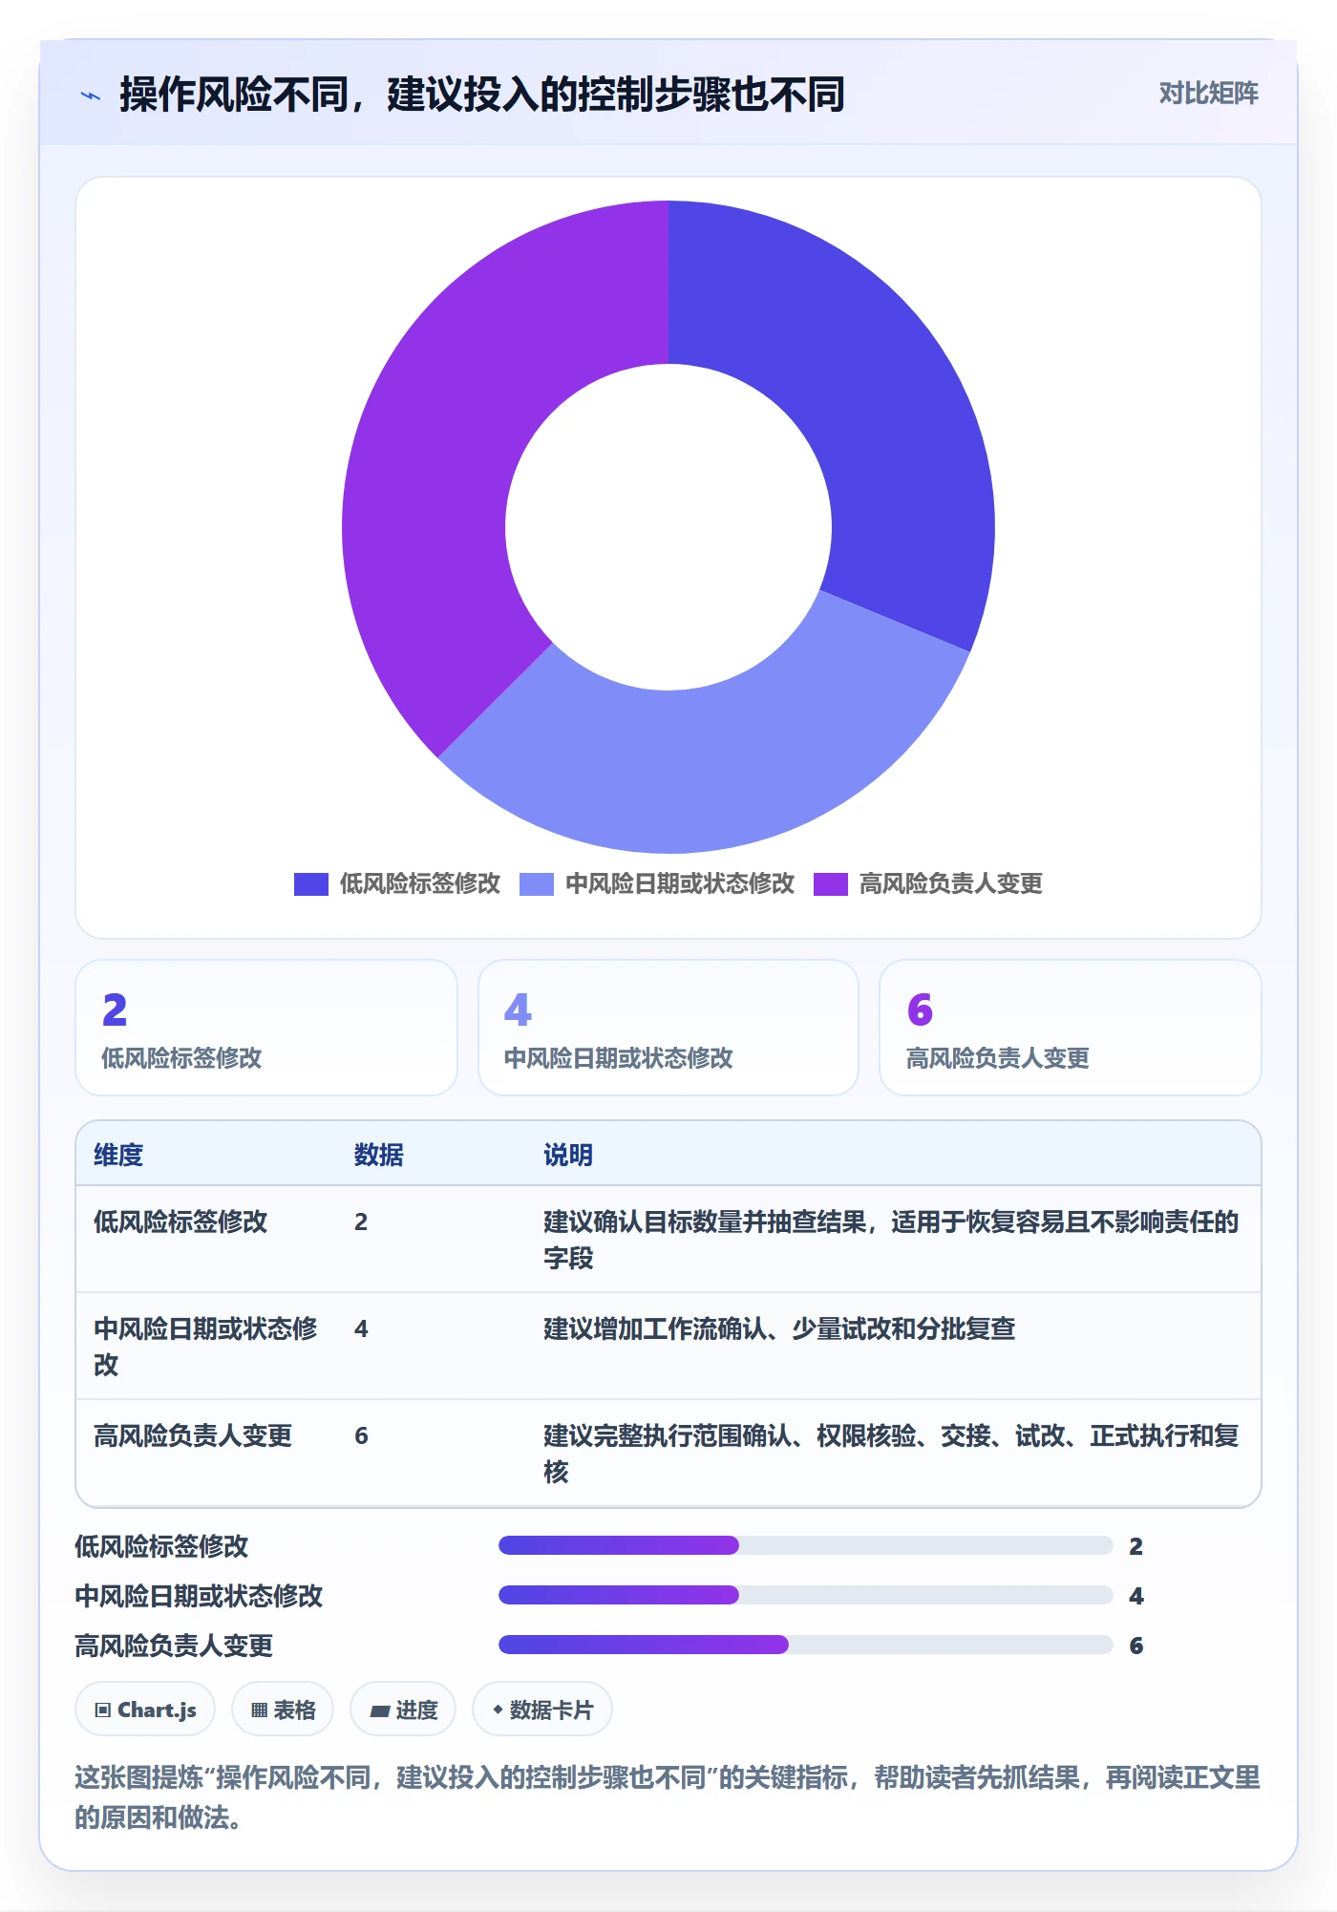
Task: Click the legend text 低风险标签修改
Action: (x=420, y=883)
